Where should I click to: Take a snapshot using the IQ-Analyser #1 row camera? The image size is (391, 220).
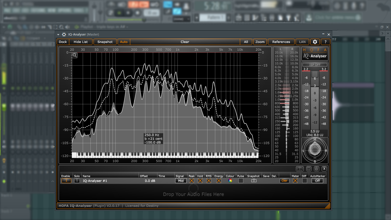pos(254,181)
